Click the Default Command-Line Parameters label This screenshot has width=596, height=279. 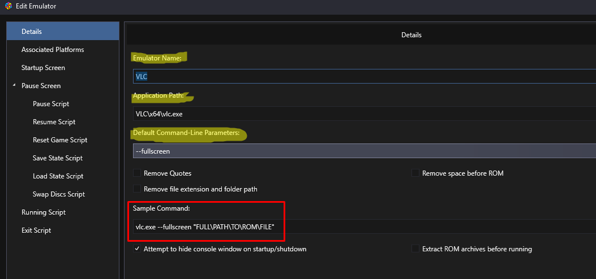coord(186,133)
